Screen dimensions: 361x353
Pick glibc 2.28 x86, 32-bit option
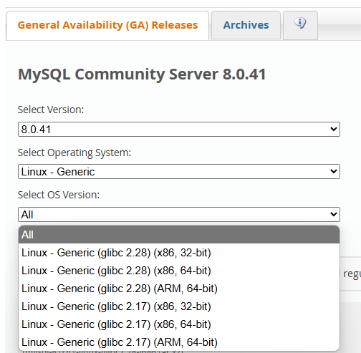point(179,253)
